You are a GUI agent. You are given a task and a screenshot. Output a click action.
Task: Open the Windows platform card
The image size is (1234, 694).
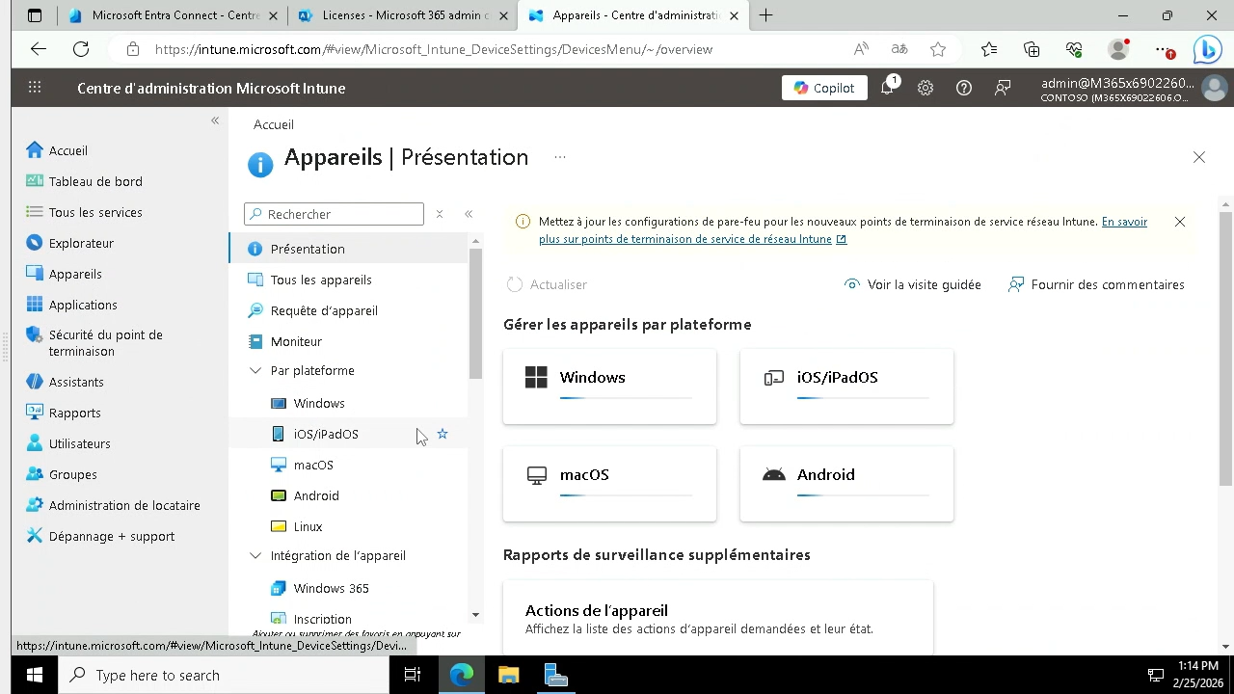click(609, 387)
